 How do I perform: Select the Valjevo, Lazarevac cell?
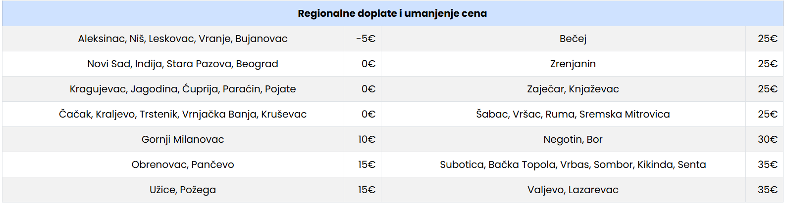tap(573, 190)
